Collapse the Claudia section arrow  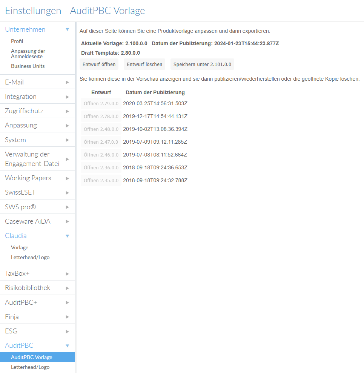click(67, 236)
